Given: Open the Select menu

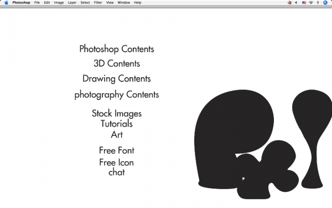Looking at the screenshot, I should pos(85,3).
